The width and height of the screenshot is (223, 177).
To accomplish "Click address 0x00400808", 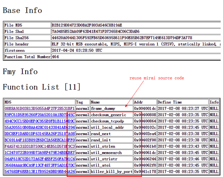I will [145, 115].
